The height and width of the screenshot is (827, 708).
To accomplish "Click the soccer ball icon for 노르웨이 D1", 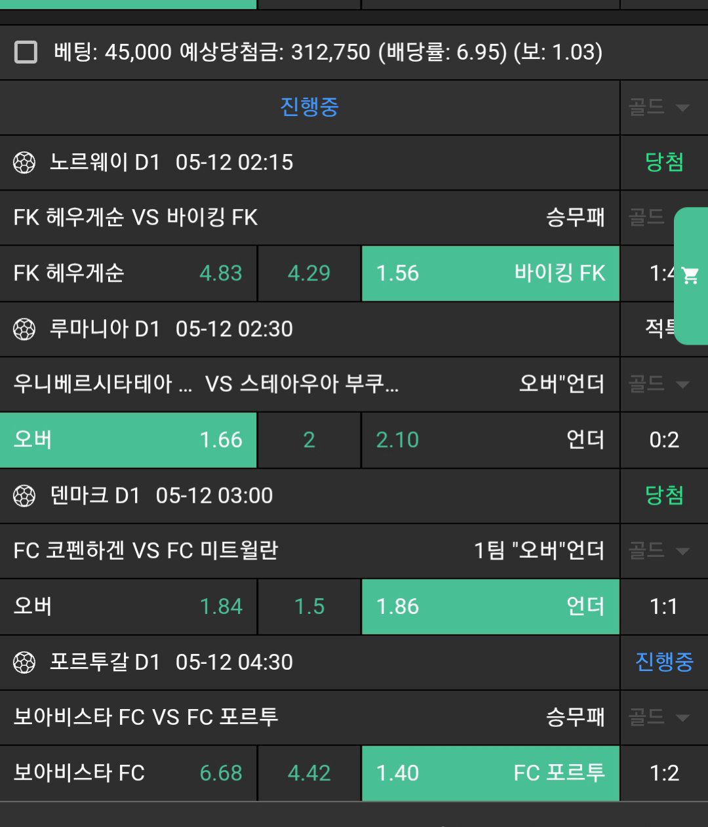I will click(24, 163).
